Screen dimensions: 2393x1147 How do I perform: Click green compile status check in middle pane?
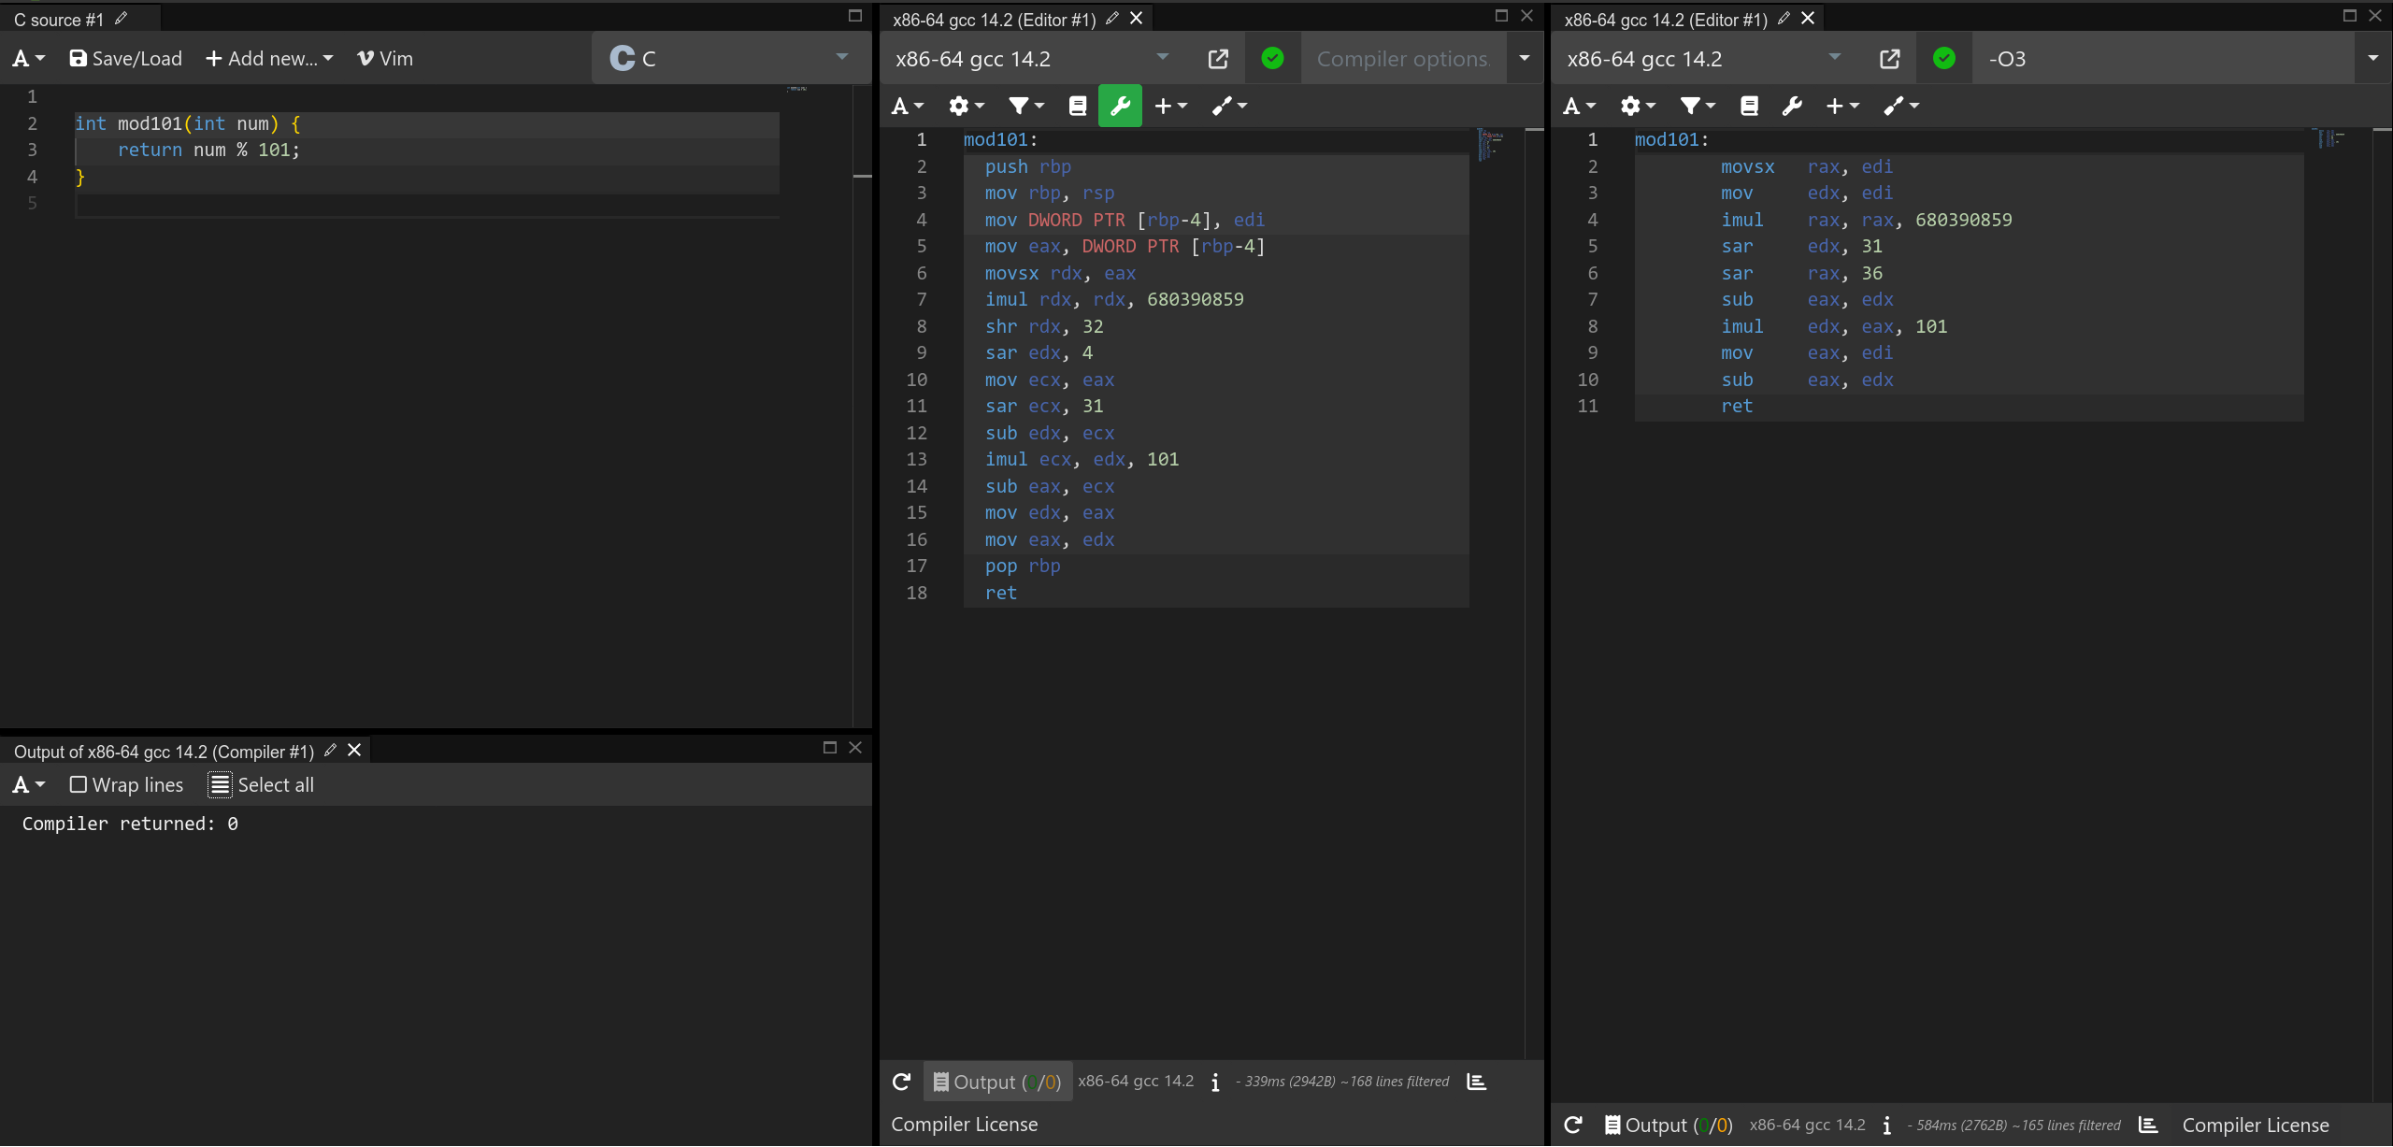[x=1272, y=59]
